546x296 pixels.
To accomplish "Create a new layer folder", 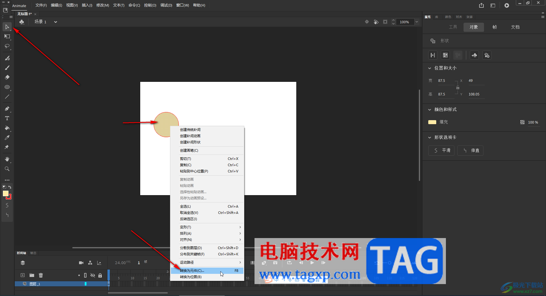I will 32,275.
